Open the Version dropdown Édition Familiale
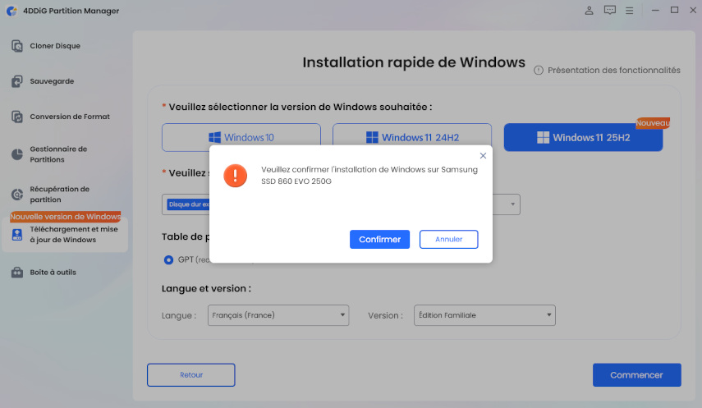 pos(484,315)
